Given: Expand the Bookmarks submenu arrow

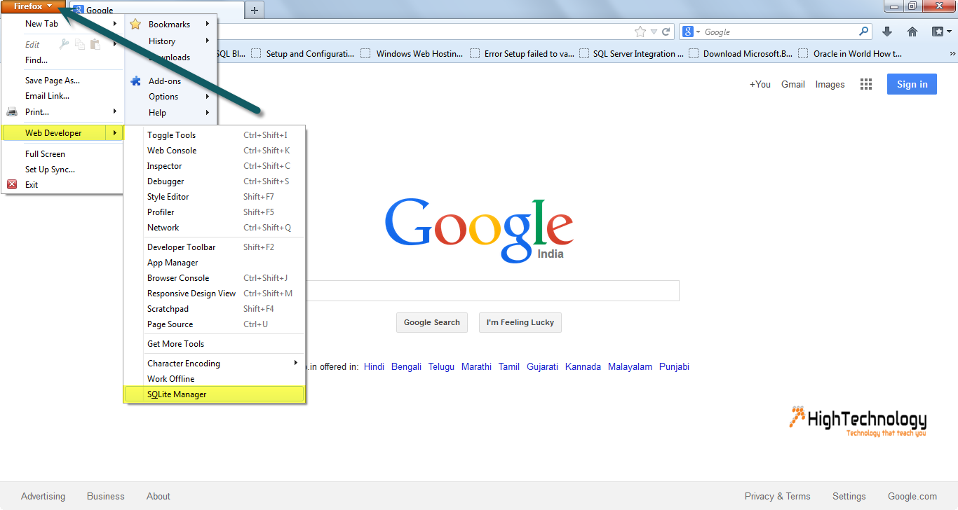Looking at the screenshot, I should pos(208,24).
